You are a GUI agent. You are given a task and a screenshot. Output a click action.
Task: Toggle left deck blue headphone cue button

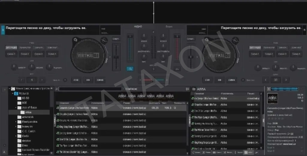(x=130, y=69)
